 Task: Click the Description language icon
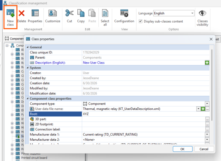(32, 63)
